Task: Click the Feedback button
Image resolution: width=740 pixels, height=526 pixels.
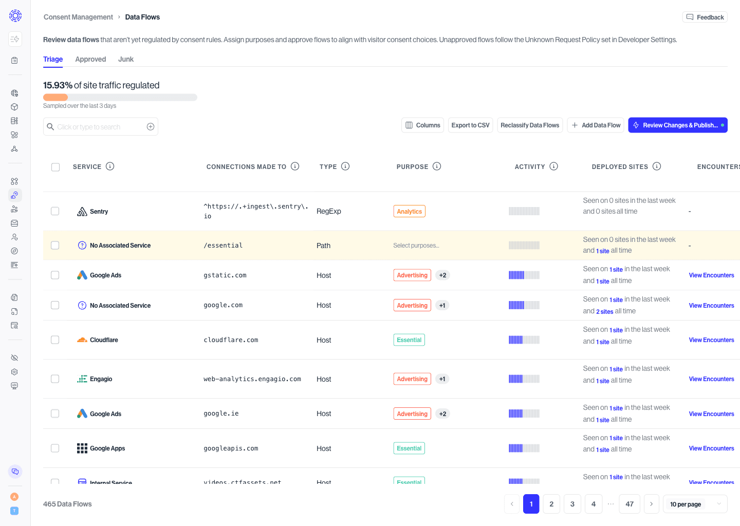Action: (705, 17)
